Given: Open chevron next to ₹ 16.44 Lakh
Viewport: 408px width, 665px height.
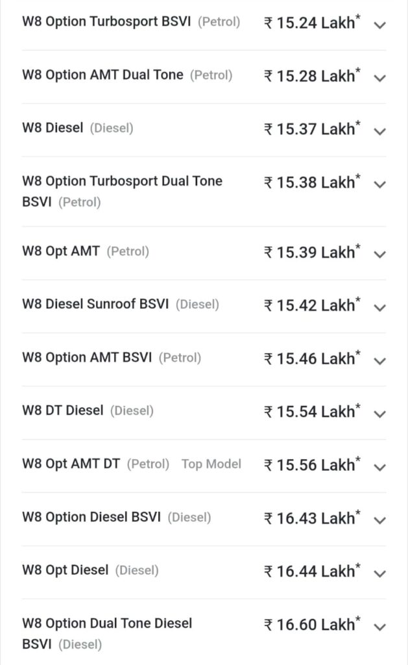Looking at the screenshot, I should click(380, 573).
